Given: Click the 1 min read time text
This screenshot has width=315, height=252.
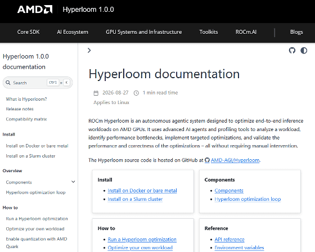Looking at the screenshot, I should [x=160, y=93].
